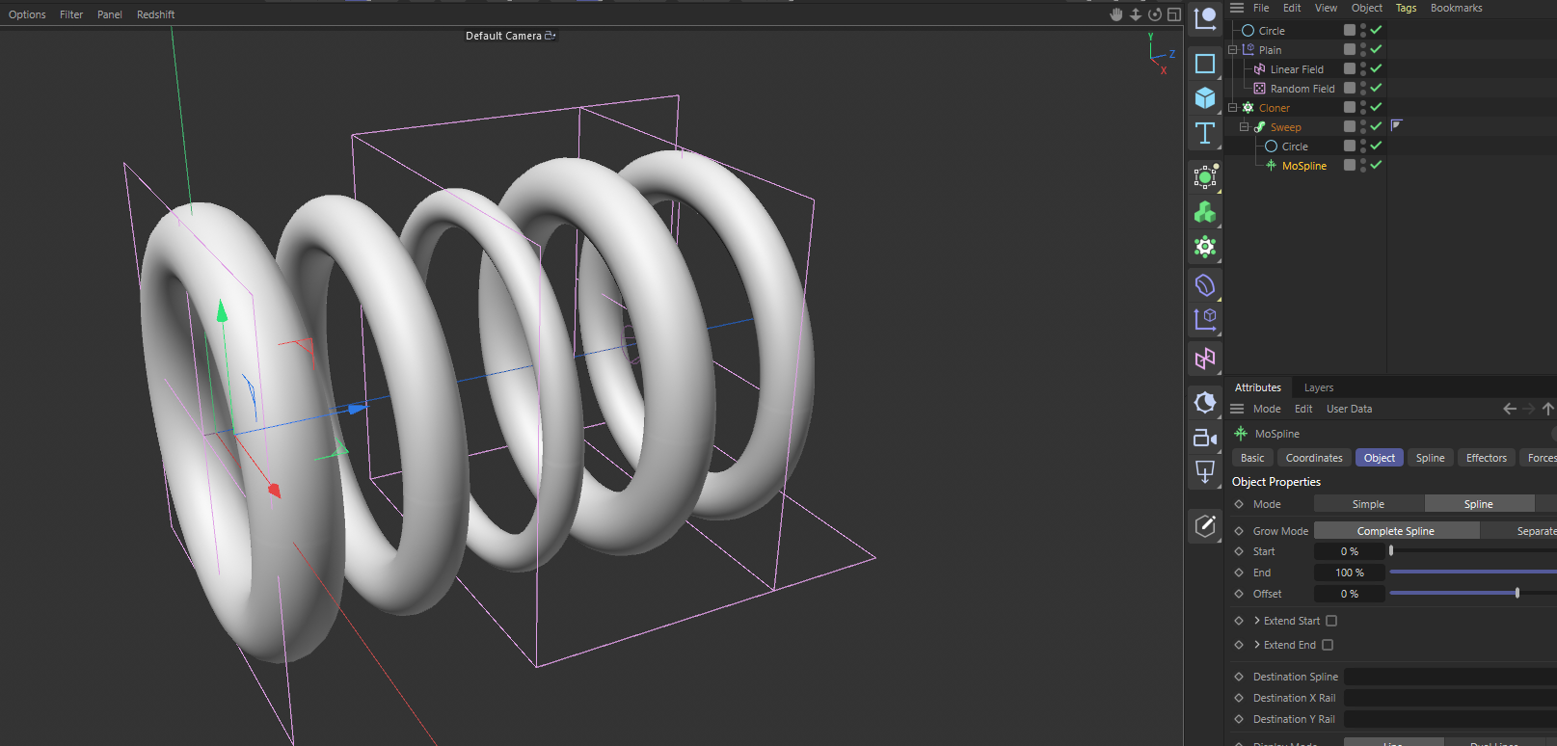
Task: Adjust the Offset slider handle
Action: 1517,594
